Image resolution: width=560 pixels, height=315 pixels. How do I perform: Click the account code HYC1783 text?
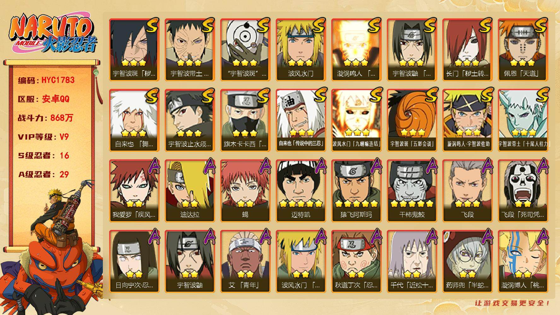click(x=58, y=80)
